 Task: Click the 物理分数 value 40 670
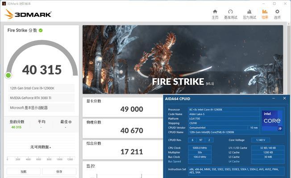click(132, 131)
